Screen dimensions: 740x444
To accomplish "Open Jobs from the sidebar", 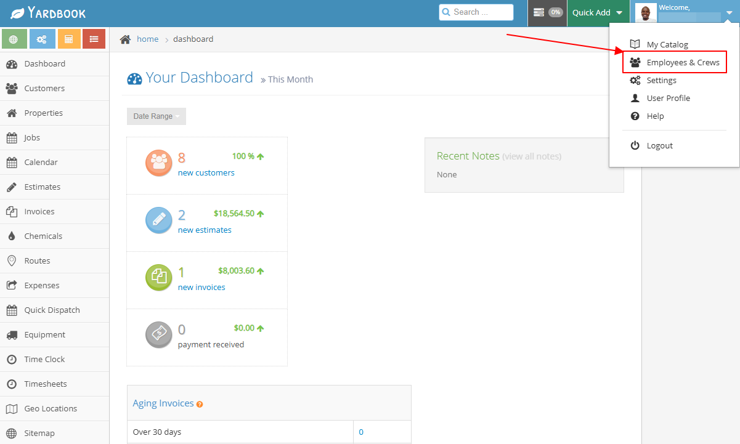I will coord(54,137).
